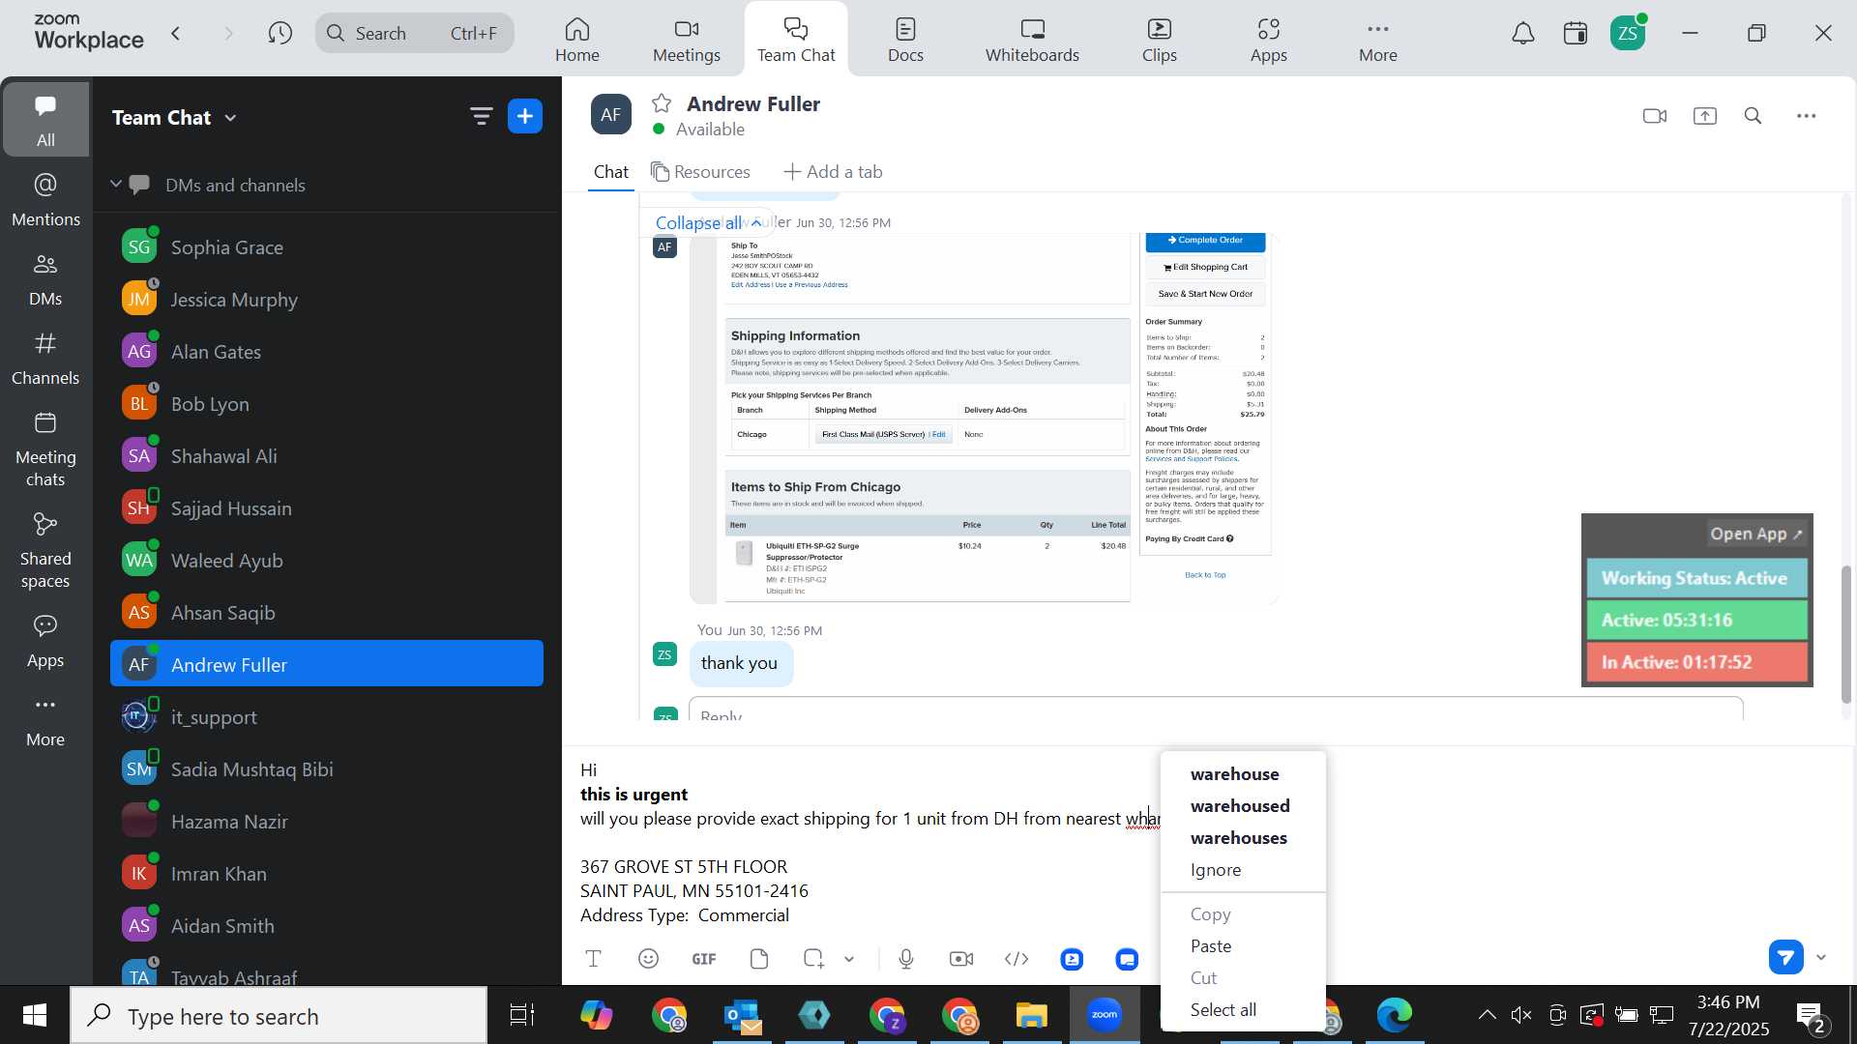The height and width of the screenshot is (1044, 1857).
Task: Open Shared spaces in the sidebar
Action: pyautogui.click(x=45, y=551)
